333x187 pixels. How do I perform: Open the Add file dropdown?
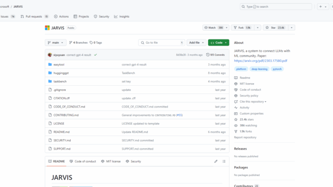197,43
